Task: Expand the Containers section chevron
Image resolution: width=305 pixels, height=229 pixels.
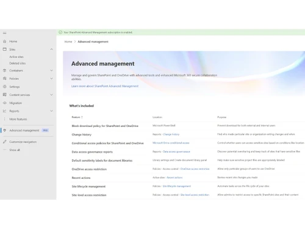Action: pyautogui.click(x=52, y=70)
